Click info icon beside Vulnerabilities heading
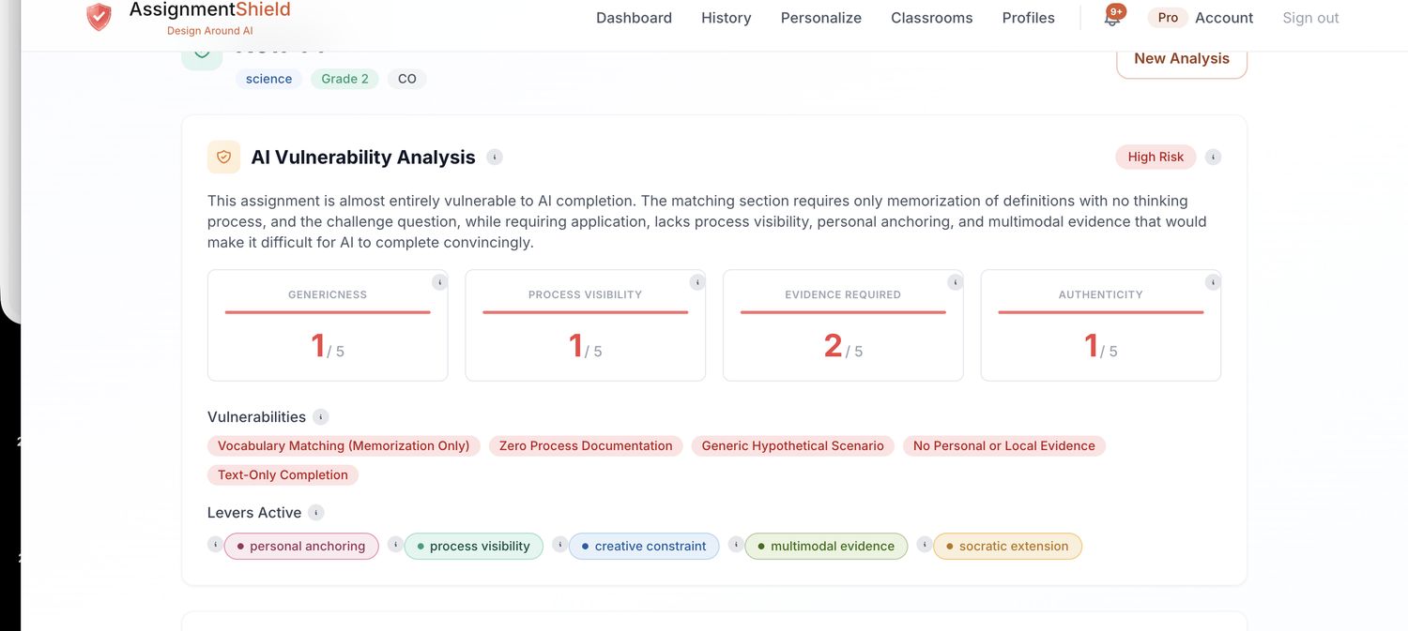Screen dimensions: 1408x631 [x=321, y=417]
